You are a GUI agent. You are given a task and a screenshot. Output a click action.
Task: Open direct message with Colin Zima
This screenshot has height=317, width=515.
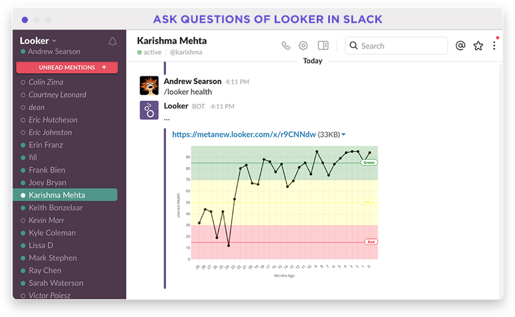click(46, 82)
